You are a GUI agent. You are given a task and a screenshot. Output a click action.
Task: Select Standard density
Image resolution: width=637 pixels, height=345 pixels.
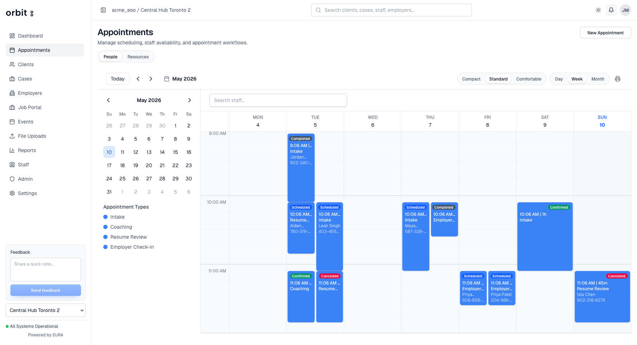498,79
